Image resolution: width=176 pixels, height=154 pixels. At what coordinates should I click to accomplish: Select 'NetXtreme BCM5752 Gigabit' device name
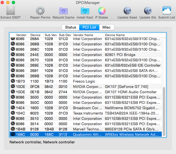(132, 108)
